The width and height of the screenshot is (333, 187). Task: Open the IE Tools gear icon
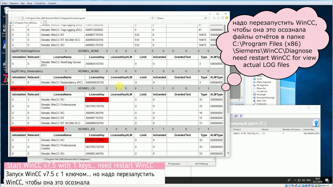pyautogui.click(x=223, y=18)
